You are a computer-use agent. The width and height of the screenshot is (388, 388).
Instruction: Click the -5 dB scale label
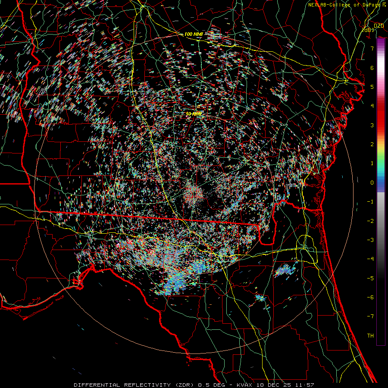pyautogui.click(x=370, y=278)
